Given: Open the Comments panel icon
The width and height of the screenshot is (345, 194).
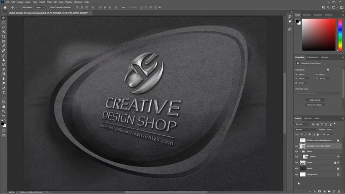Looking at the screenshot, I should click(290, 22).
